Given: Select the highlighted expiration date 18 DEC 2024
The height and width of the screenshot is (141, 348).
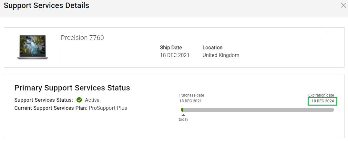Looking at the screenshot, I should [322, 101].
